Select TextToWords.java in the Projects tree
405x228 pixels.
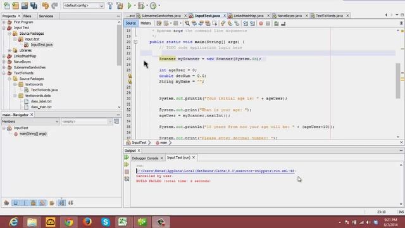click(44, 90)
